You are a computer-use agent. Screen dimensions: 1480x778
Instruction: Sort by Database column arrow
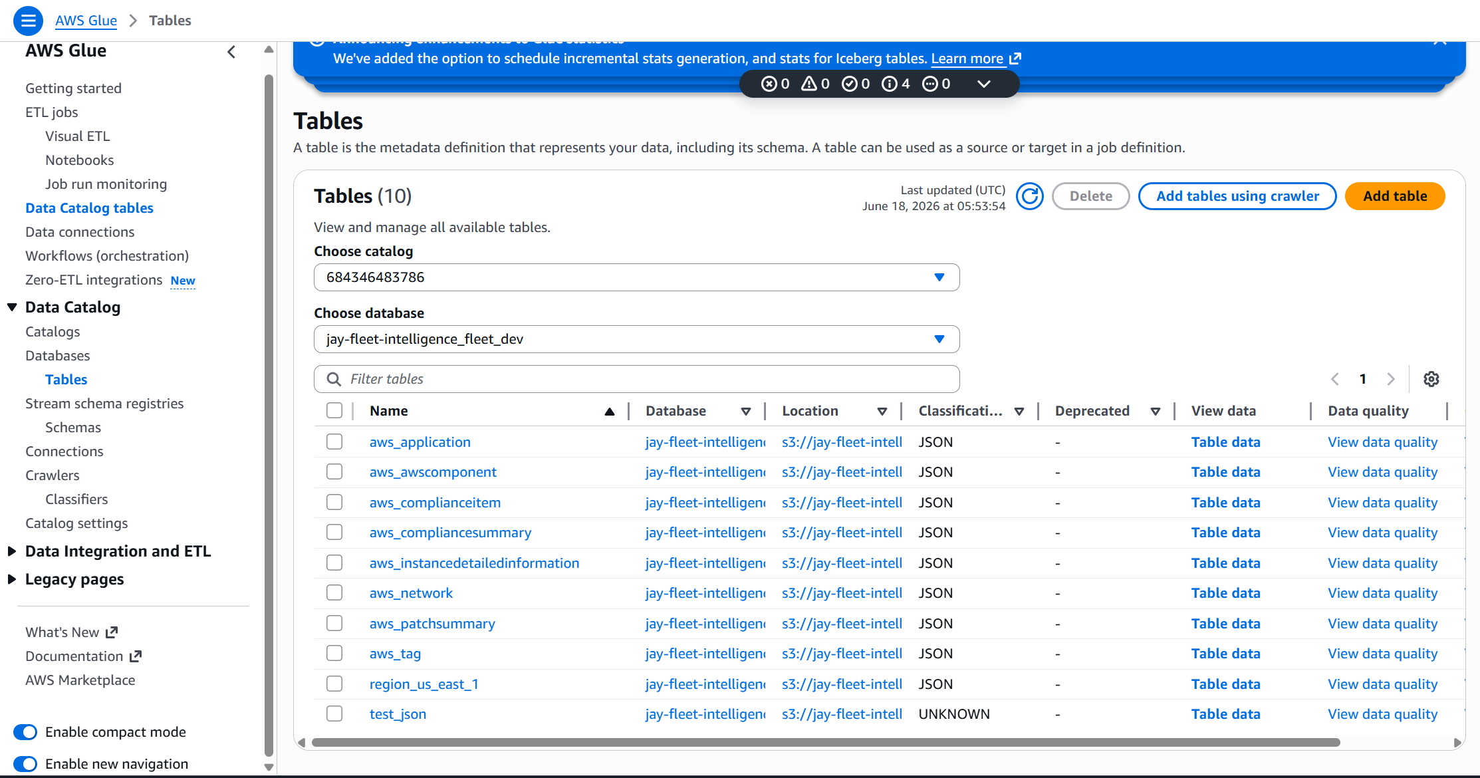[x=746, y=412]
